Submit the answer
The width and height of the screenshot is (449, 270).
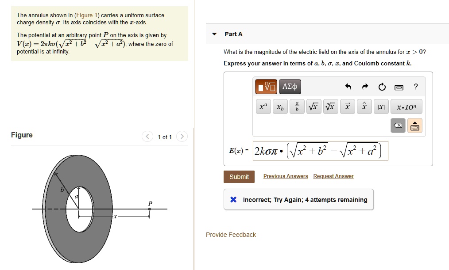tap(239, 177)
